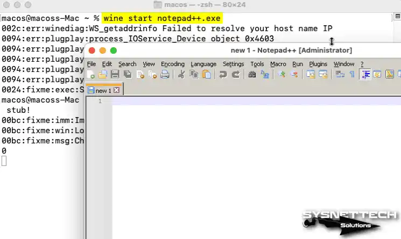Click the New file toolbar icon

click(x=90, y=75)
